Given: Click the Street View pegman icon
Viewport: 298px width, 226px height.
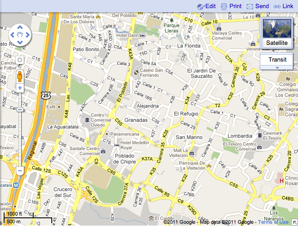Looking at the screenshot, I should pyautogui.click(x=20, y=76).
